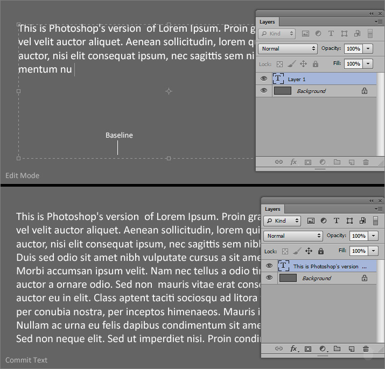
Task: Click the fx layer styles icon in Commit Text panel
Action: click(x=294, y=349)
